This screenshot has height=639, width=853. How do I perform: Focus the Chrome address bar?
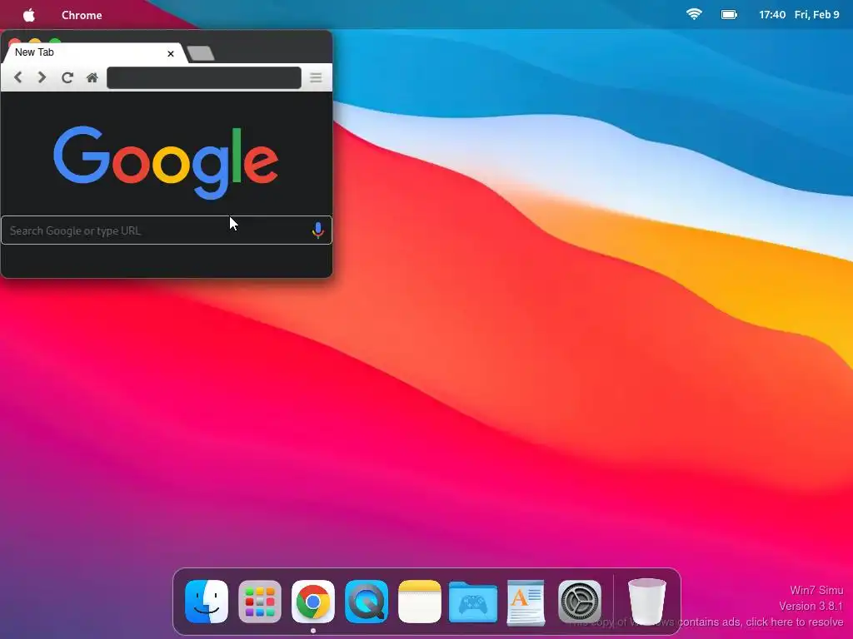coord(204,77)
